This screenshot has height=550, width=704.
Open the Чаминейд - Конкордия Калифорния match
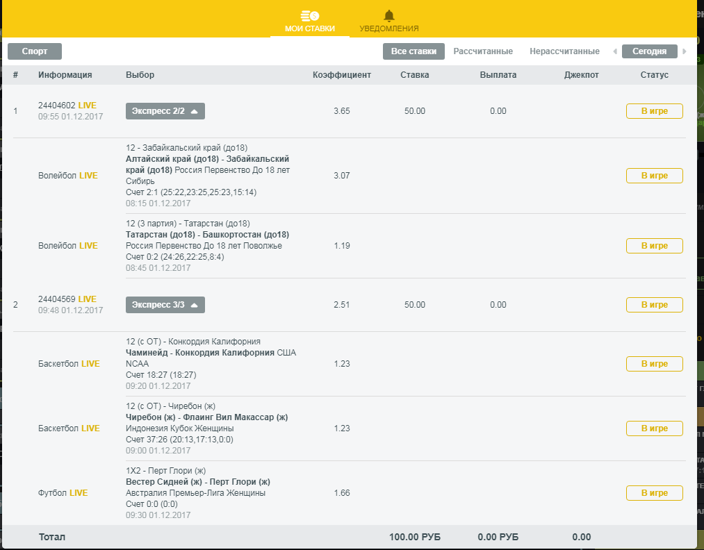[x=200, y=352]
